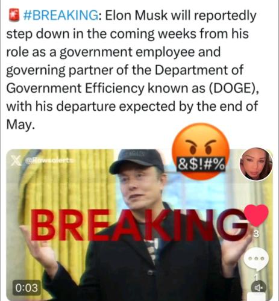
Task: Click the comment count number 1
Action: pyautogui.click(x=256, y=278)
